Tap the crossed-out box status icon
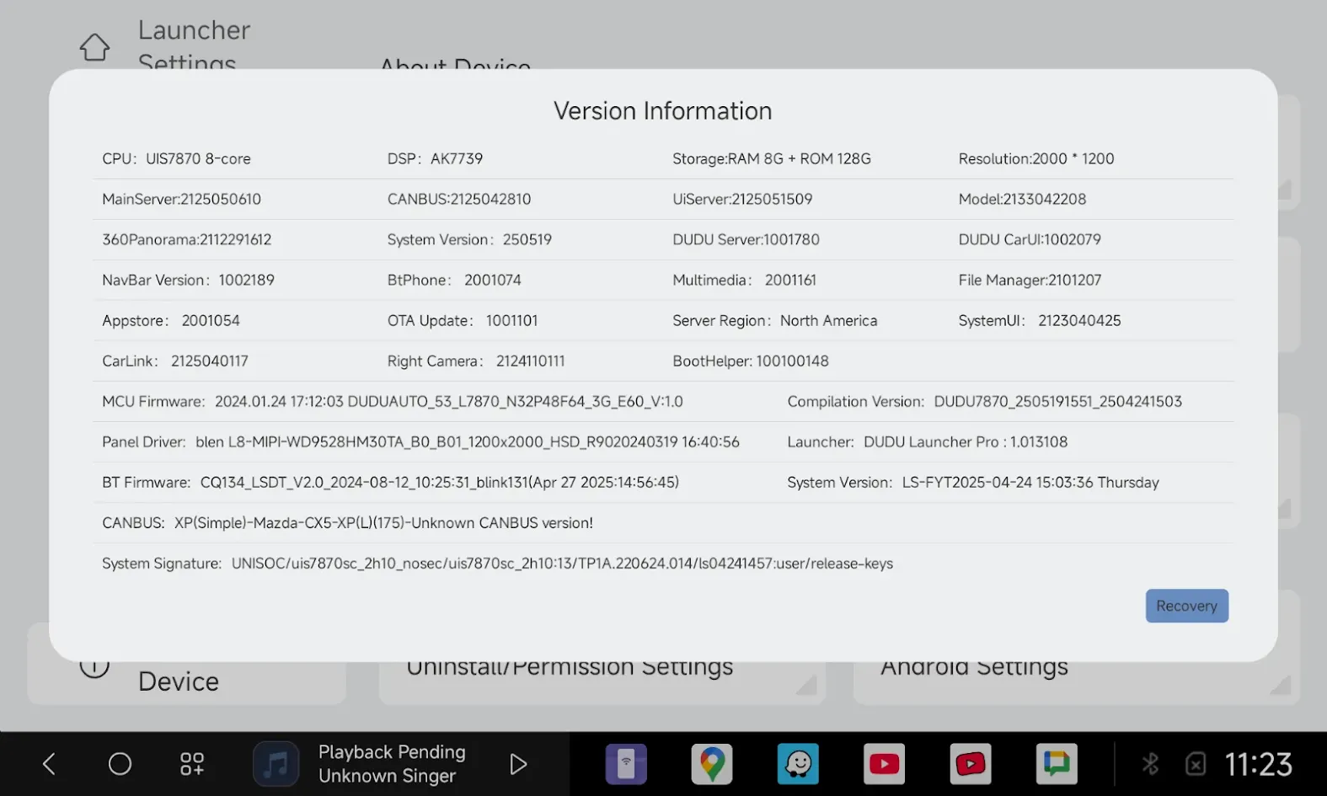1327x796 pixels. [1196, 764]
